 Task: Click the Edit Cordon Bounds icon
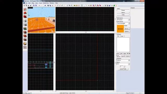(77, 5)
